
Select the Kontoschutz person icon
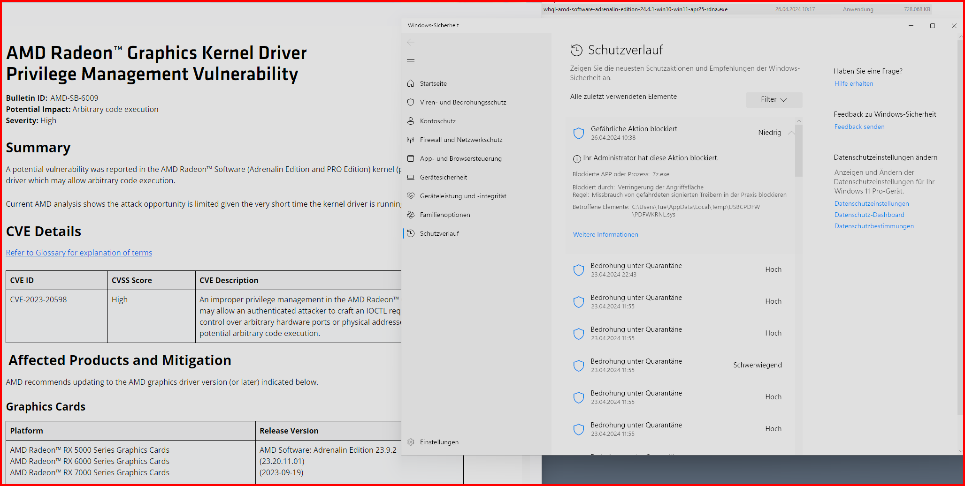point(411,121)
